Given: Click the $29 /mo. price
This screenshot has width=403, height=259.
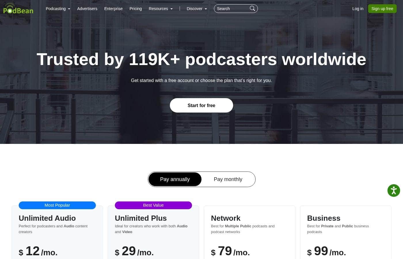Looking at the screenshot, I should coord(134,251).
